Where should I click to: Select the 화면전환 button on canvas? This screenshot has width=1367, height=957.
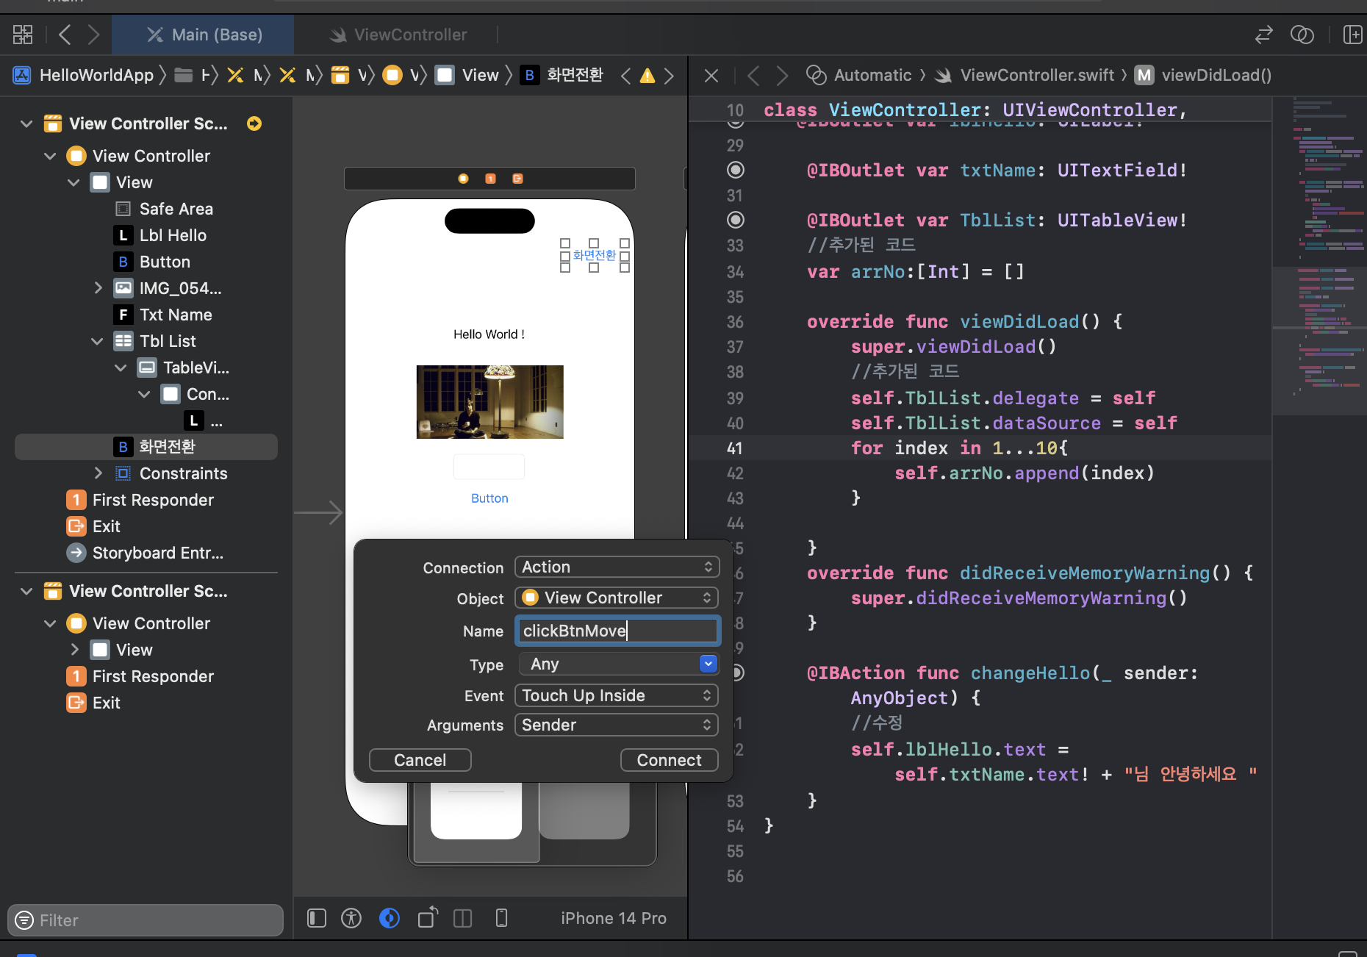594,256
